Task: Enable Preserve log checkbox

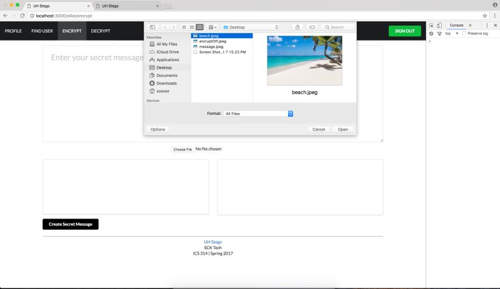Action: pyautogui.click(x=464, y=34)
